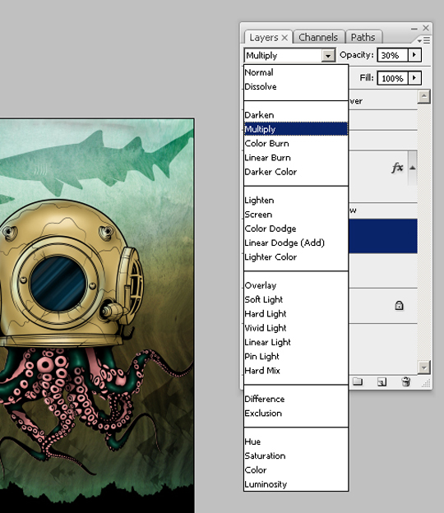Open the Fill slider arrow

tap(414, 78)
